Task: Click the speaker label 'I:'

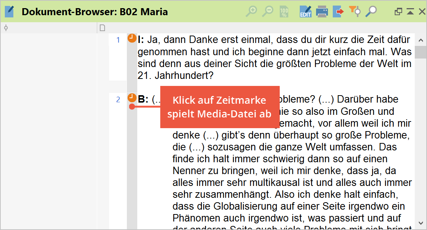Action: point(141,40)
